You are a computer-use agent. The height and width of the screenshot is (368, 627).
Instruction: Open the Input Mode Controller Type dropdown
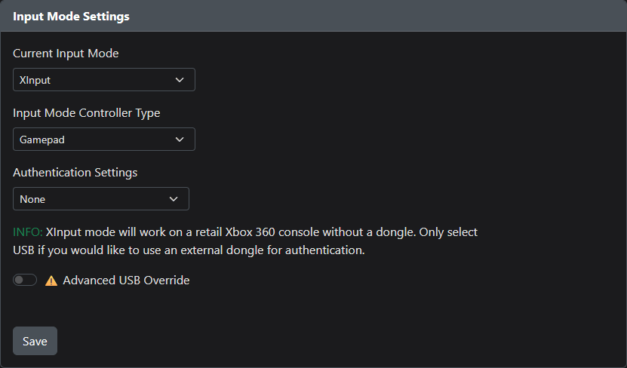coord(104,139)
